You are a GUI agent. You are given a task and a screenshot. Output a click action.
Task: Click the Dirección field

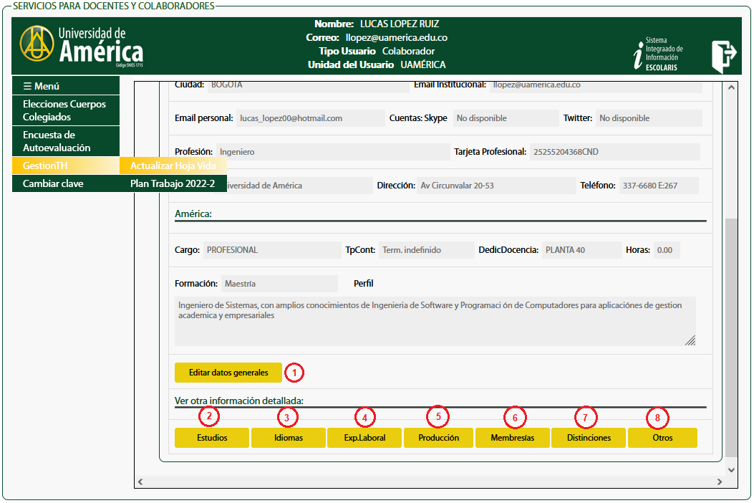pos(496,186)
